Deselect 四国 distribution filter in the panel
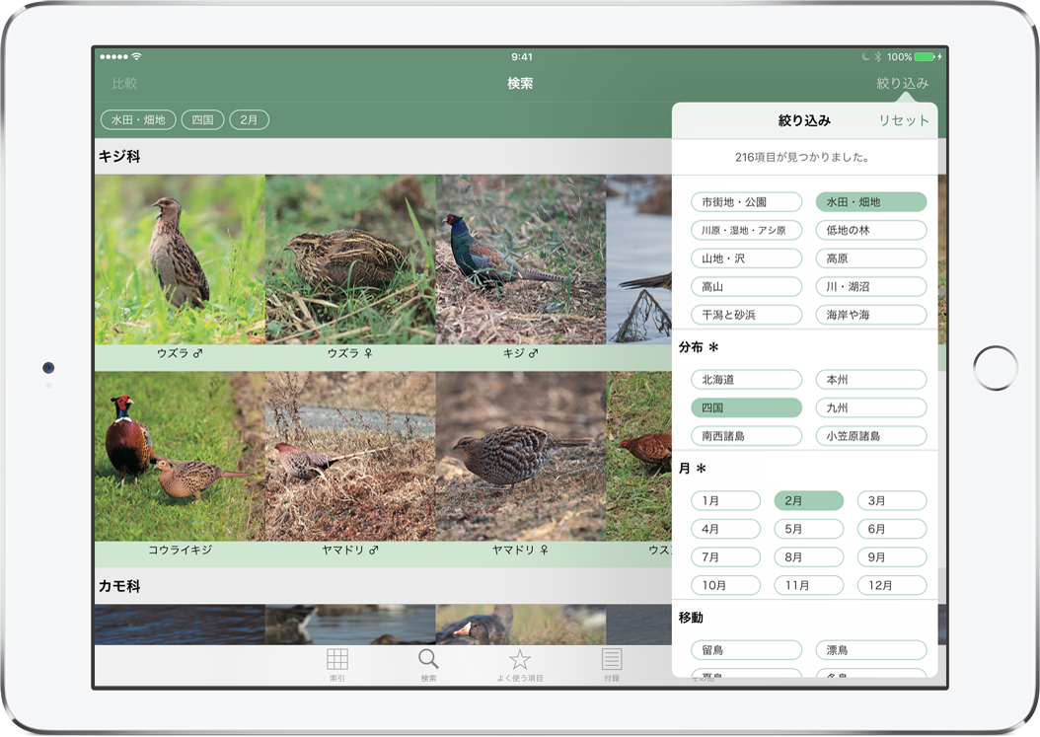The height and width of the screenshot is (737, 1040). tap(746, 408)
